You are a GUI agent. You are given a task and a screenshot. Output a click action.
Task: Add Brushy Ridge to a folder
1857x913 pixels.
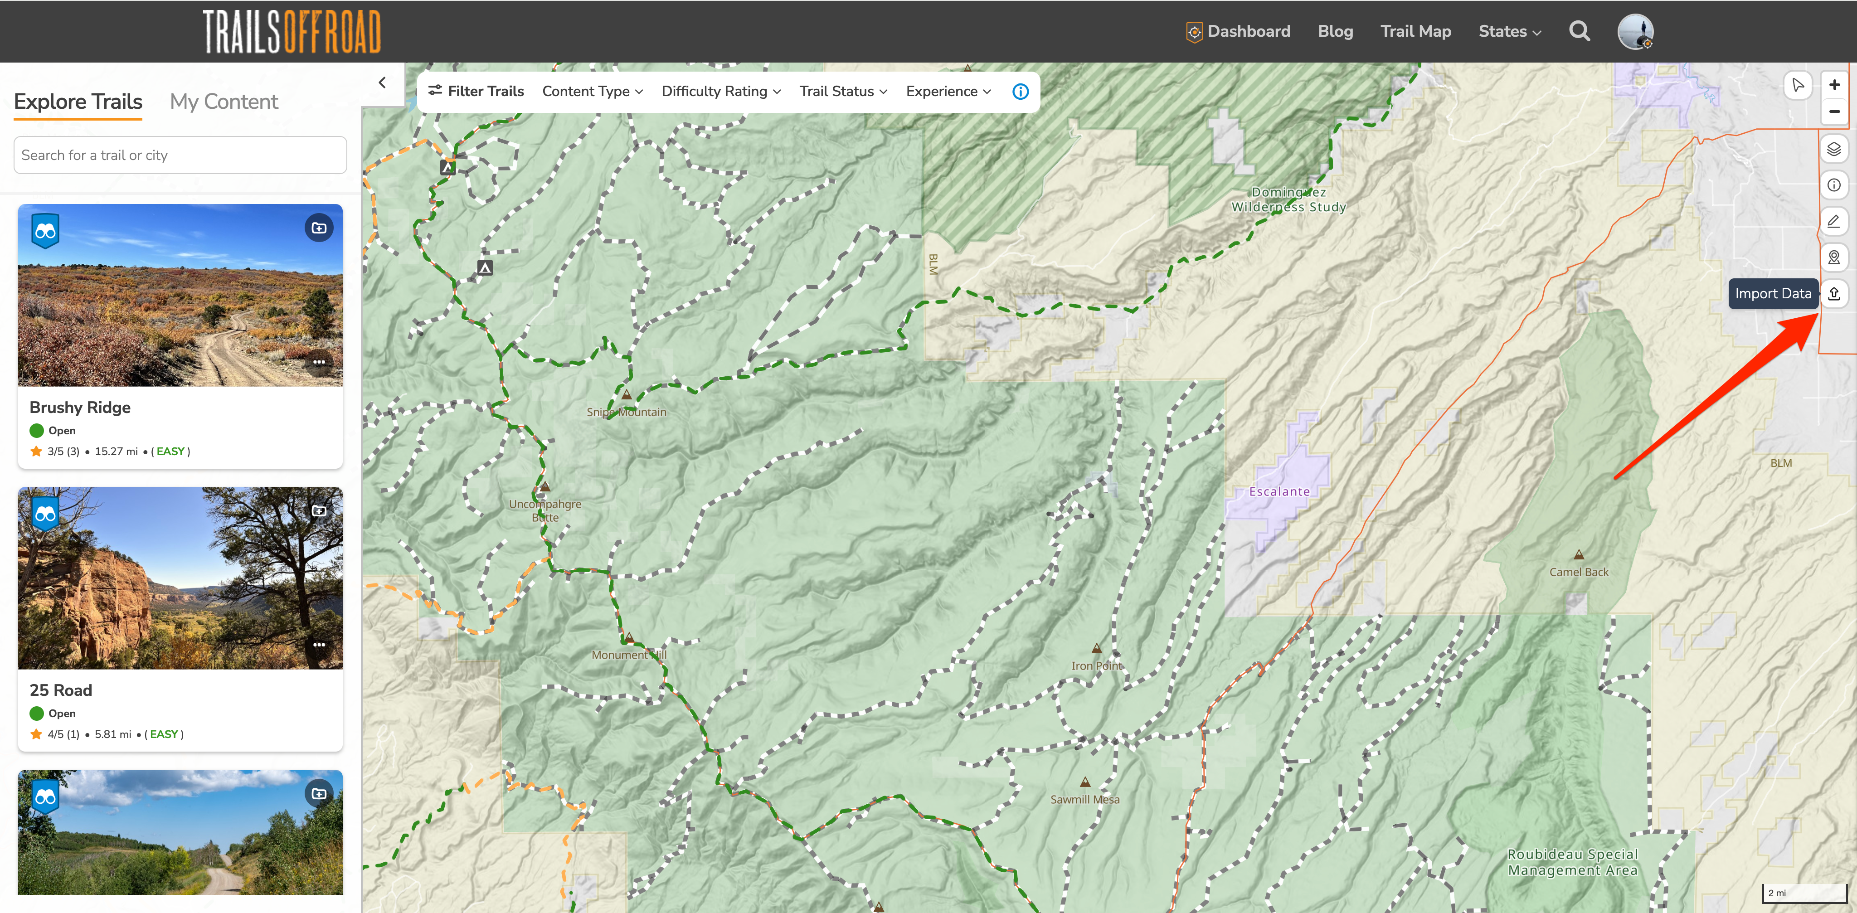pos(319,228)
